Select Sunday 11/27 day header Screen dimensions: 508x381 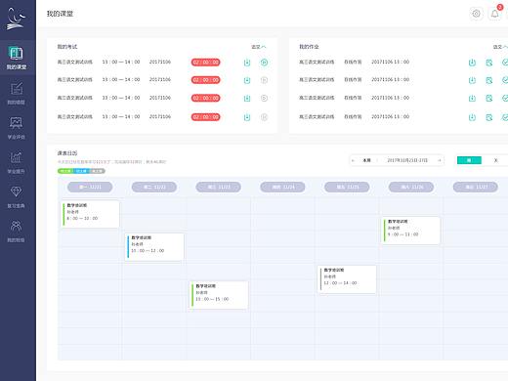pyautogui.click(x=476, y=187)
